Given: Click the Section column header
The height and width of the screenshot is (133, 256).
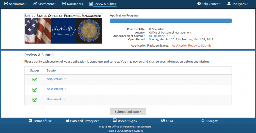Looking at the screenshot, I should click(x=52, y=71).
